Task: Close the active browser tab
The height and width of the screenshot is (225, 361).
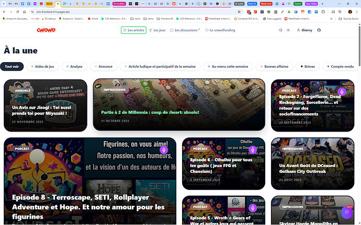Action: point(58,4)
